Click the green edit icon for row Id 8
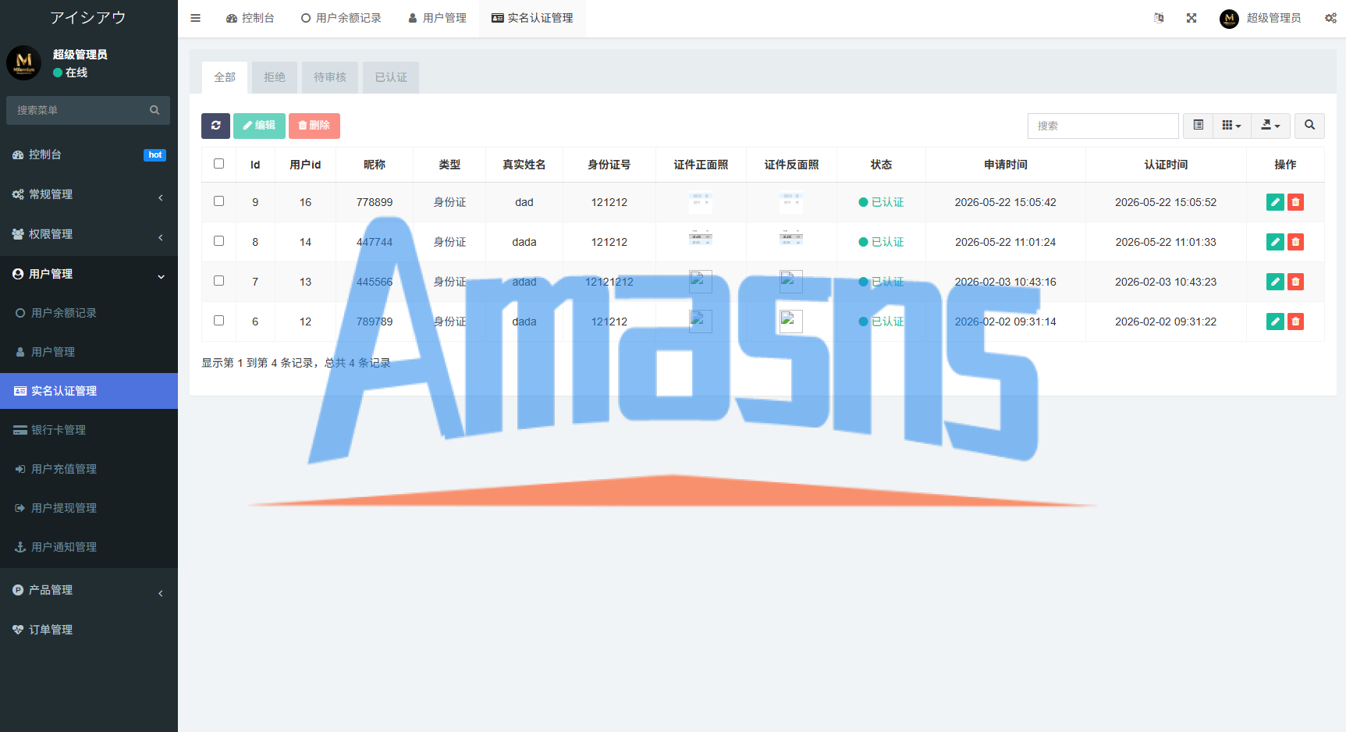Viewport: 1346px width, 732px height. click(x=1275, y=242)
